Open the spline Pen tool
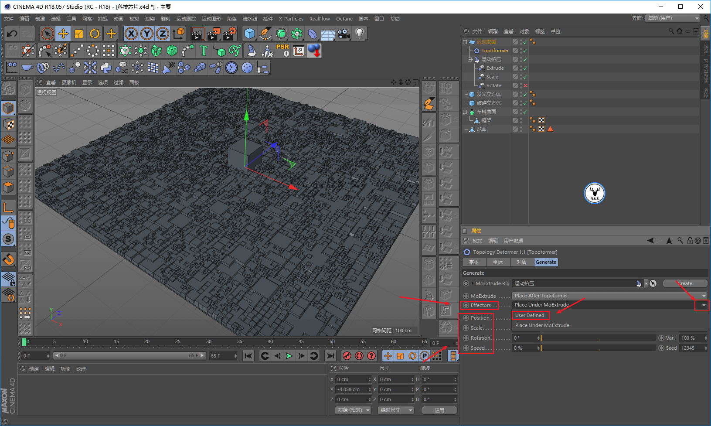Screen dimensions: 711x426 click(265, 34)
